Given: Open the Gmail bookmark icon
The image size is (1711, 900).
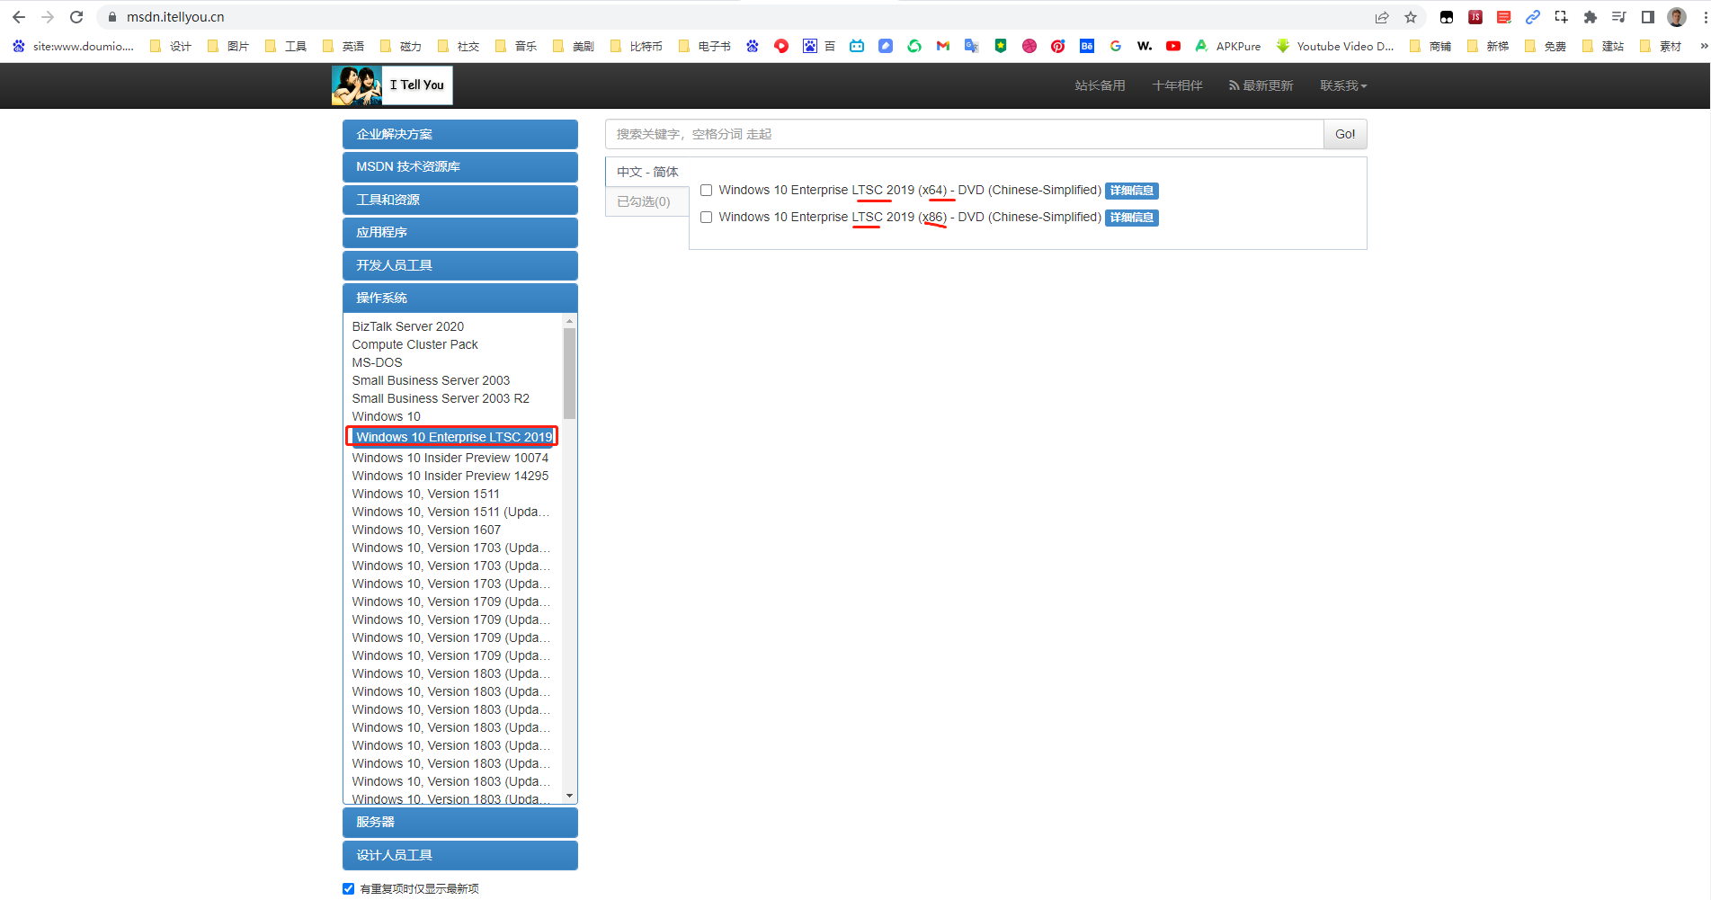Looking at the screenshot, I should [942, 46].
